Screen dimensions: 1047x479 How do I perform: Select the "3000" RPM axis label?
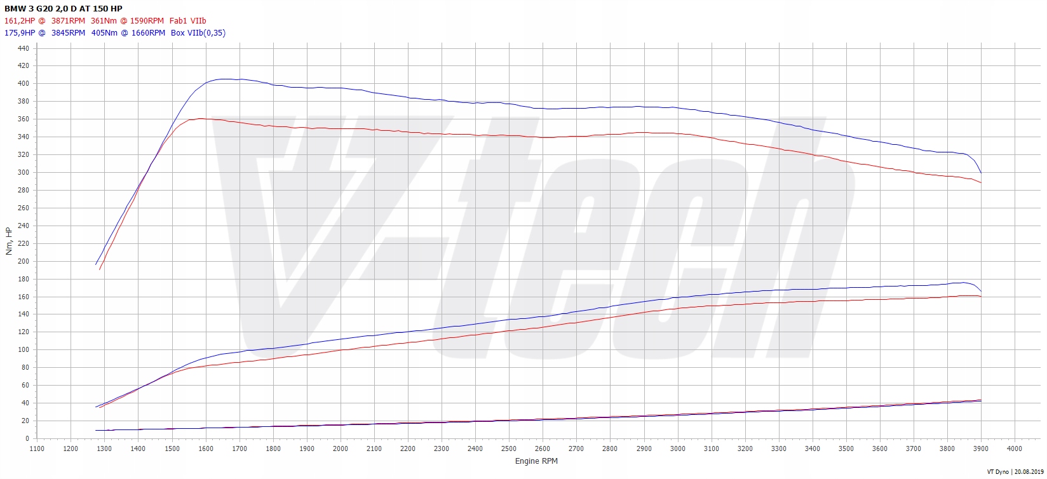click(677, 449)
